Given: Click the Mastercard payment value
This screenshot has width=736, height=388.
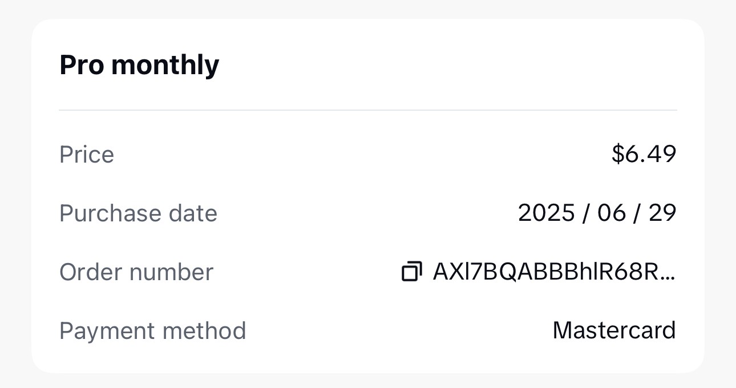Looking at the screenshot, I should click(614, 330).
